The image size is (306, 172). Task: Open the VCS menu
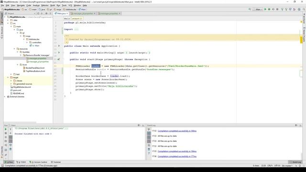[70, 5]
